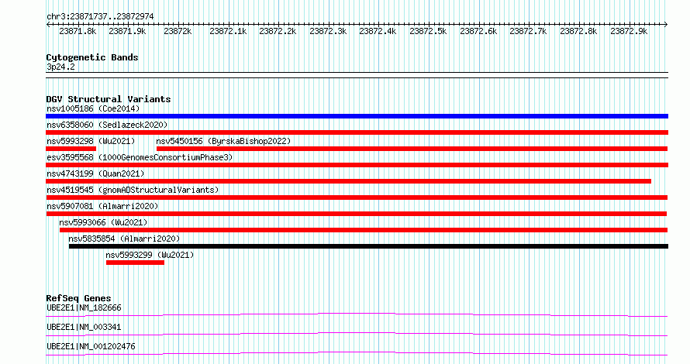Click the 23871.9k ruler tick label
Screen dimensions: 690x364
(x=127, y=31)
